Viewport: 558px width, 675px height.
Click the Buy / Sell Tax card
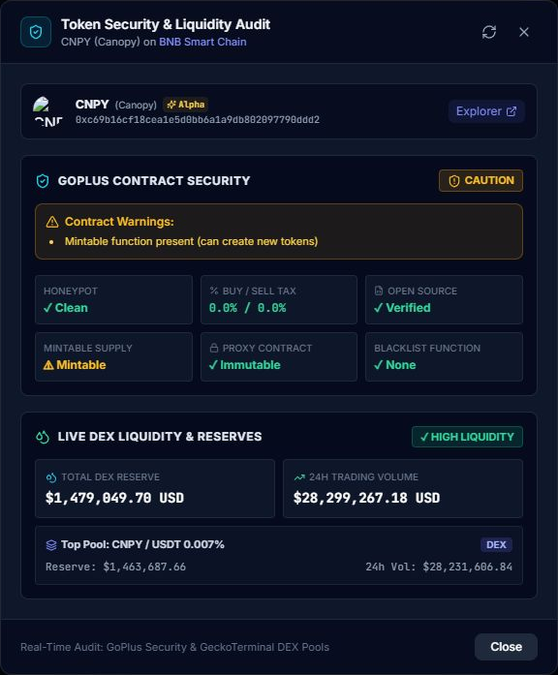coord(279,299)
